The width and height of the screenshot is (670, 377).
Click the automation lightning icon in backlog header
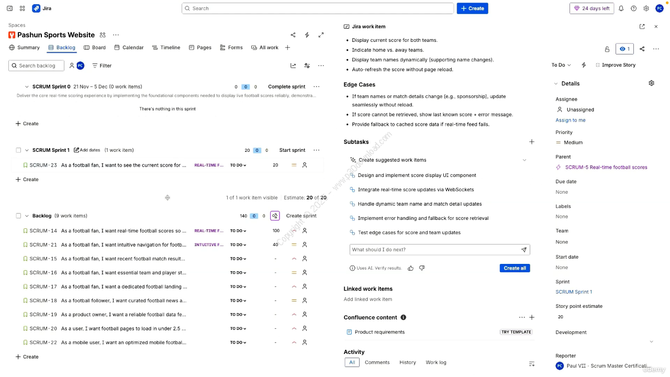(307, 35)
